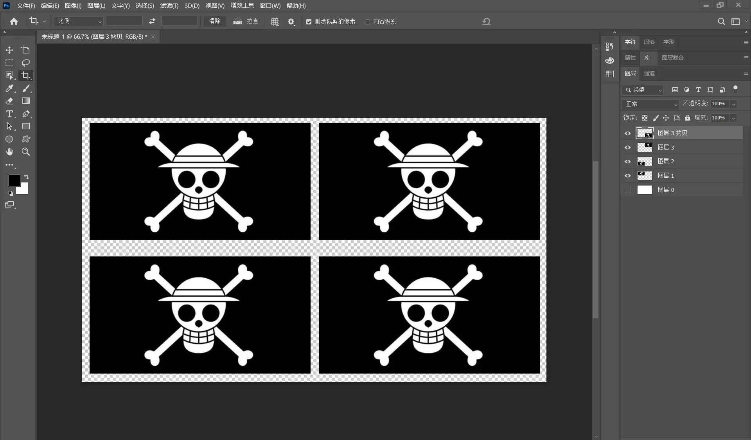Click the 拉直 straighten button
This screenshot has width=751, height=440.
(246, 21)
